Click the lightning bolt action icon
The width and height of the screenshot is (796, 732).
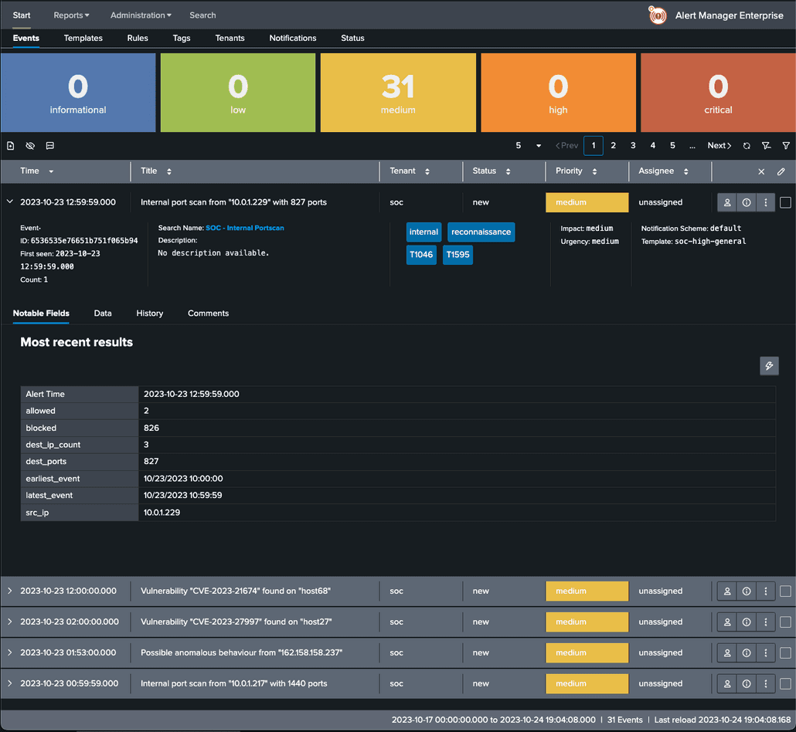point(769,366)
